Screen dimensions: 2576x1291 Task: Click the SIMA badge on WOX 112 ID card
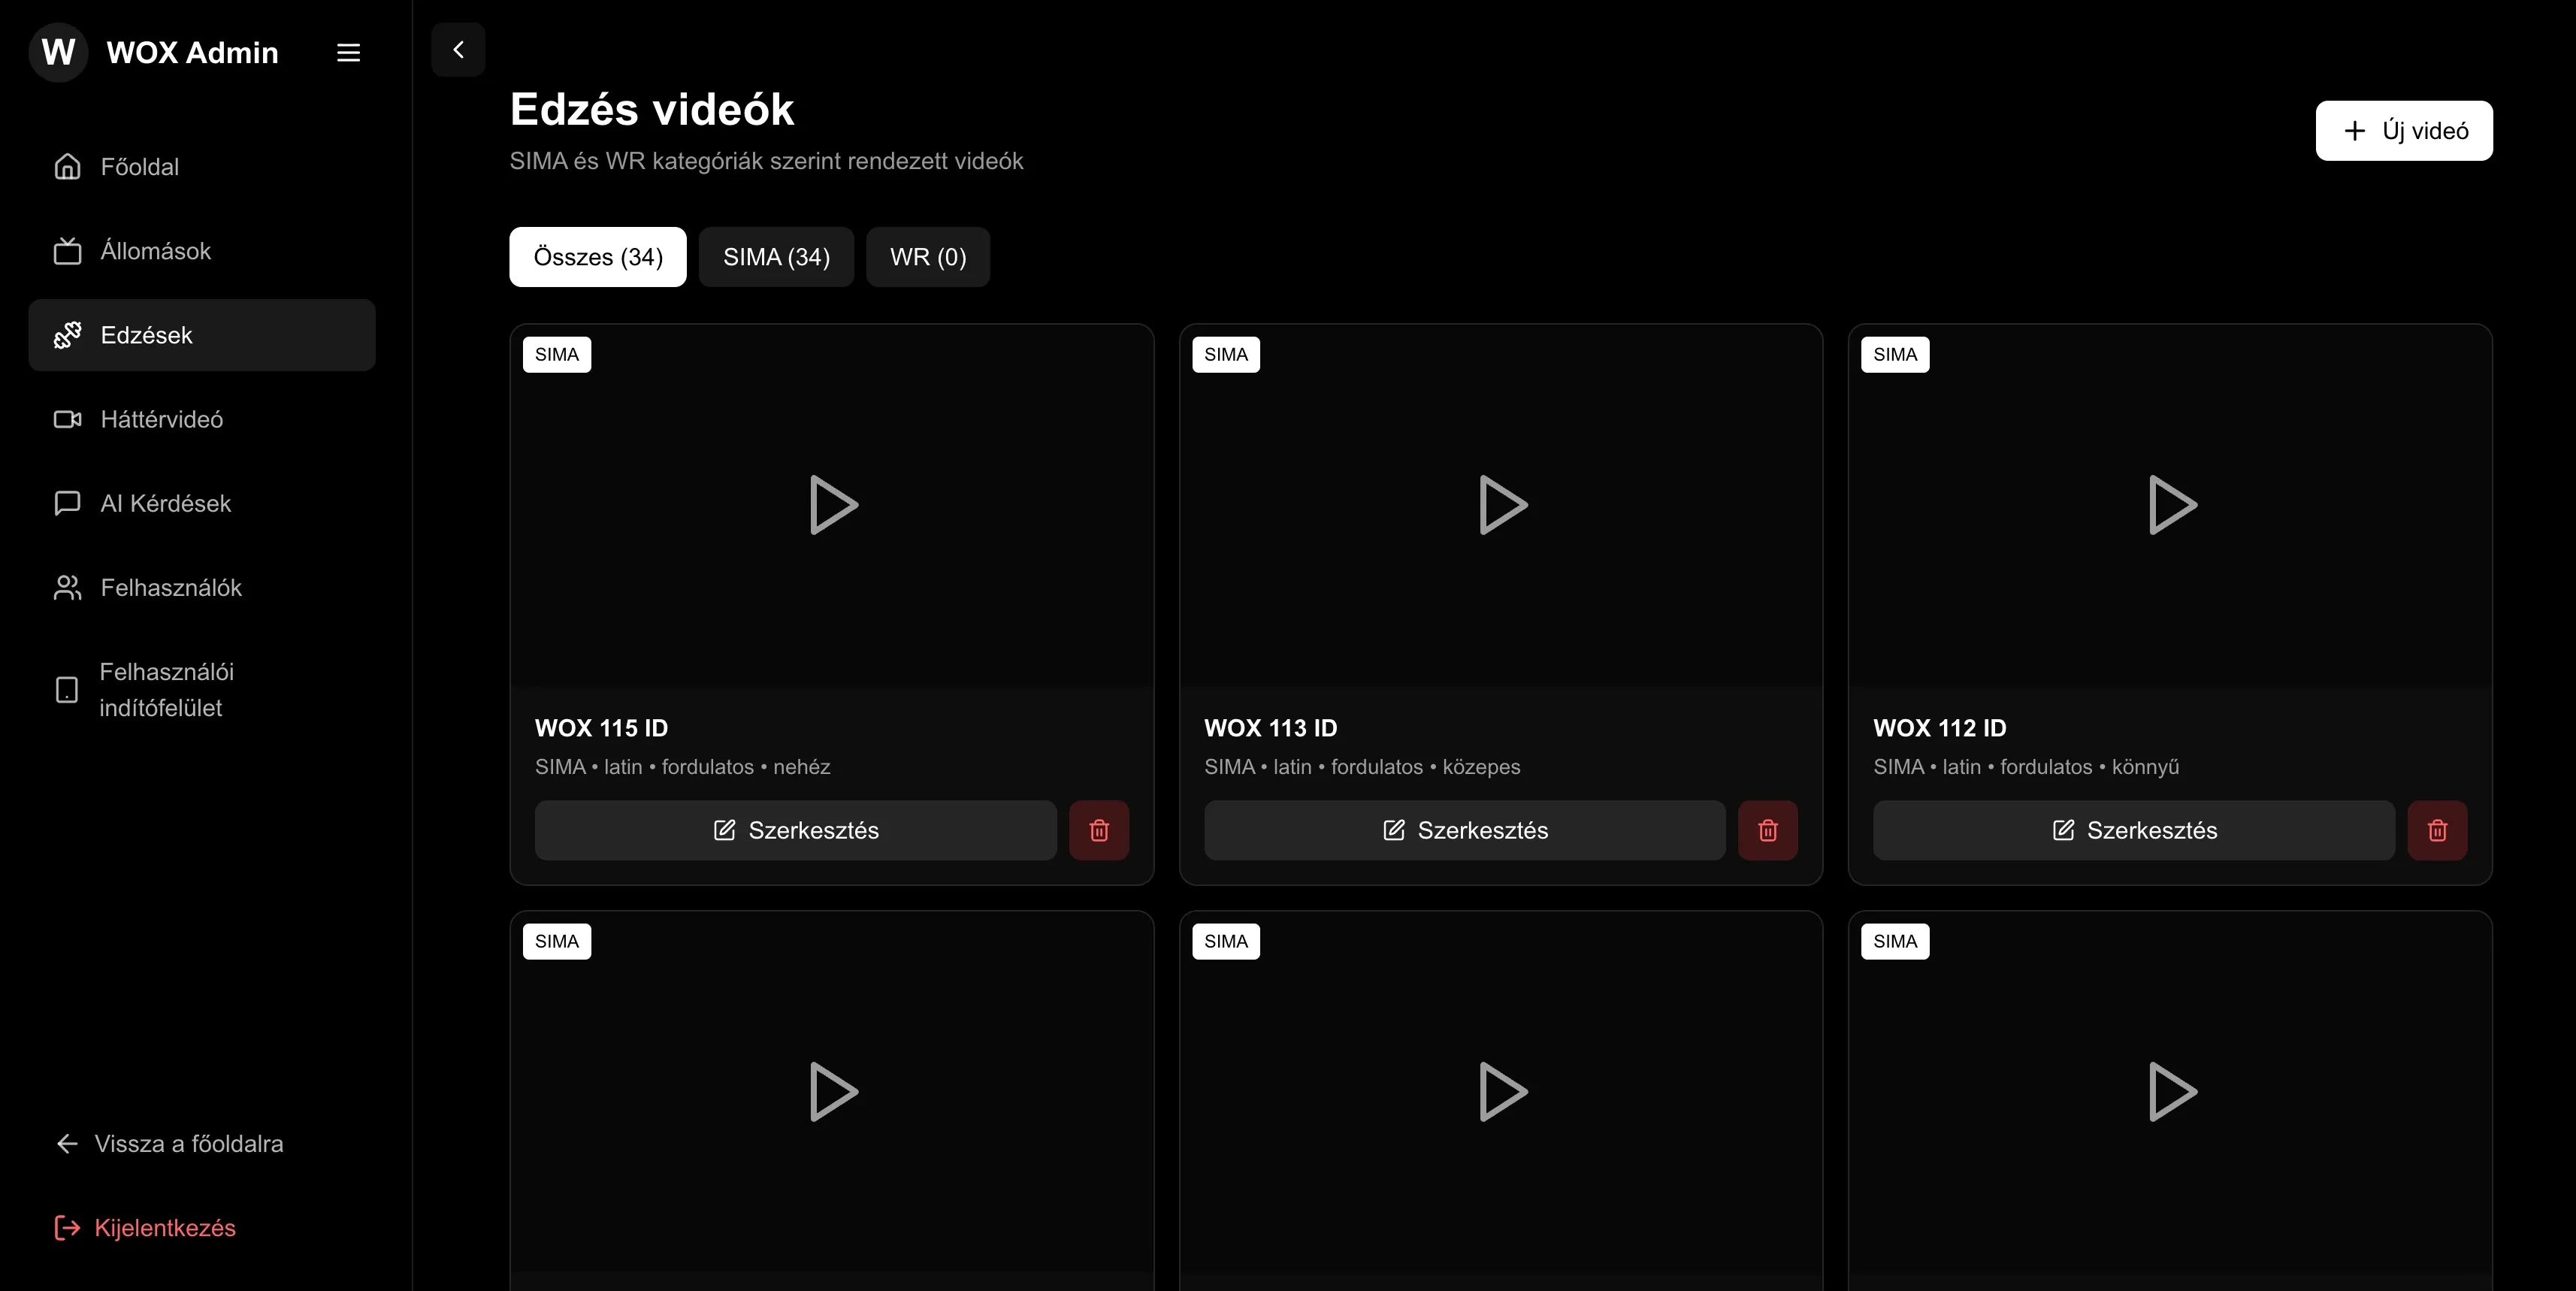click(1895, 354)
